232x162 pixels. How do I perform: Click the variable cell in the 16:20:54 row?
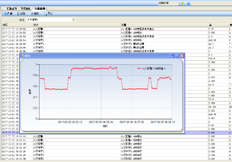[164, 40]
